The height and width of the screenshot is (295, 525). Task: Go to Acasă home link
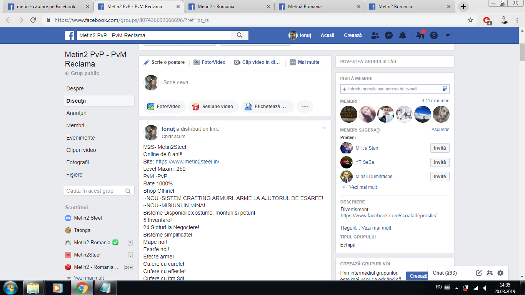coord(328,35)
